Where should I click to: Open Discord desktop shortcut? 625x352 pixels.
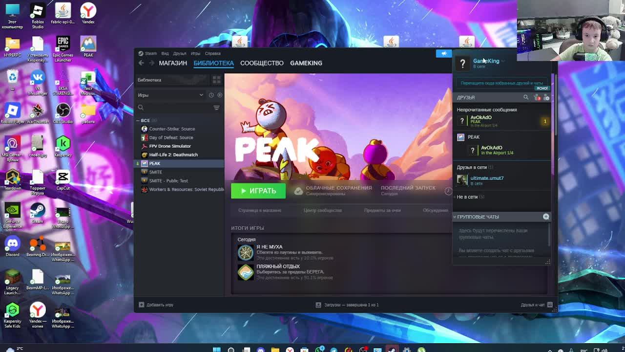[12, 246]
